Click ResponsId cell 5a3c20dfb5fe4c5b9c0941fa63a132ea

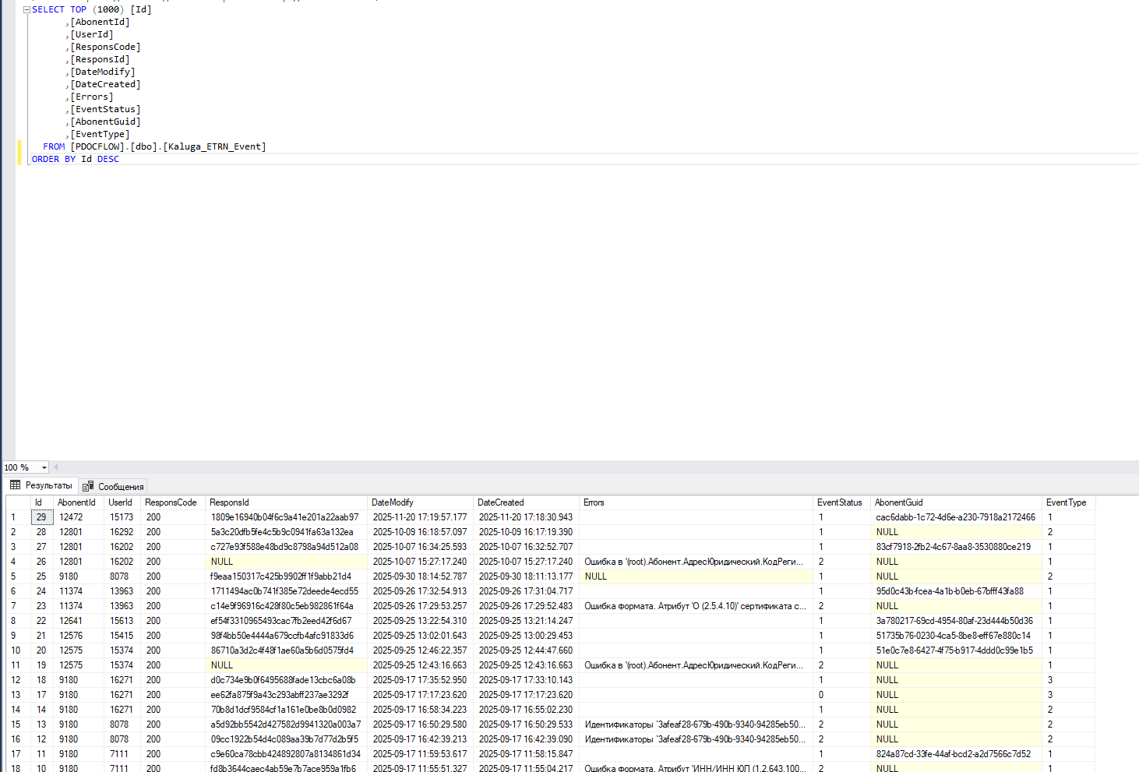click(286, 532)
